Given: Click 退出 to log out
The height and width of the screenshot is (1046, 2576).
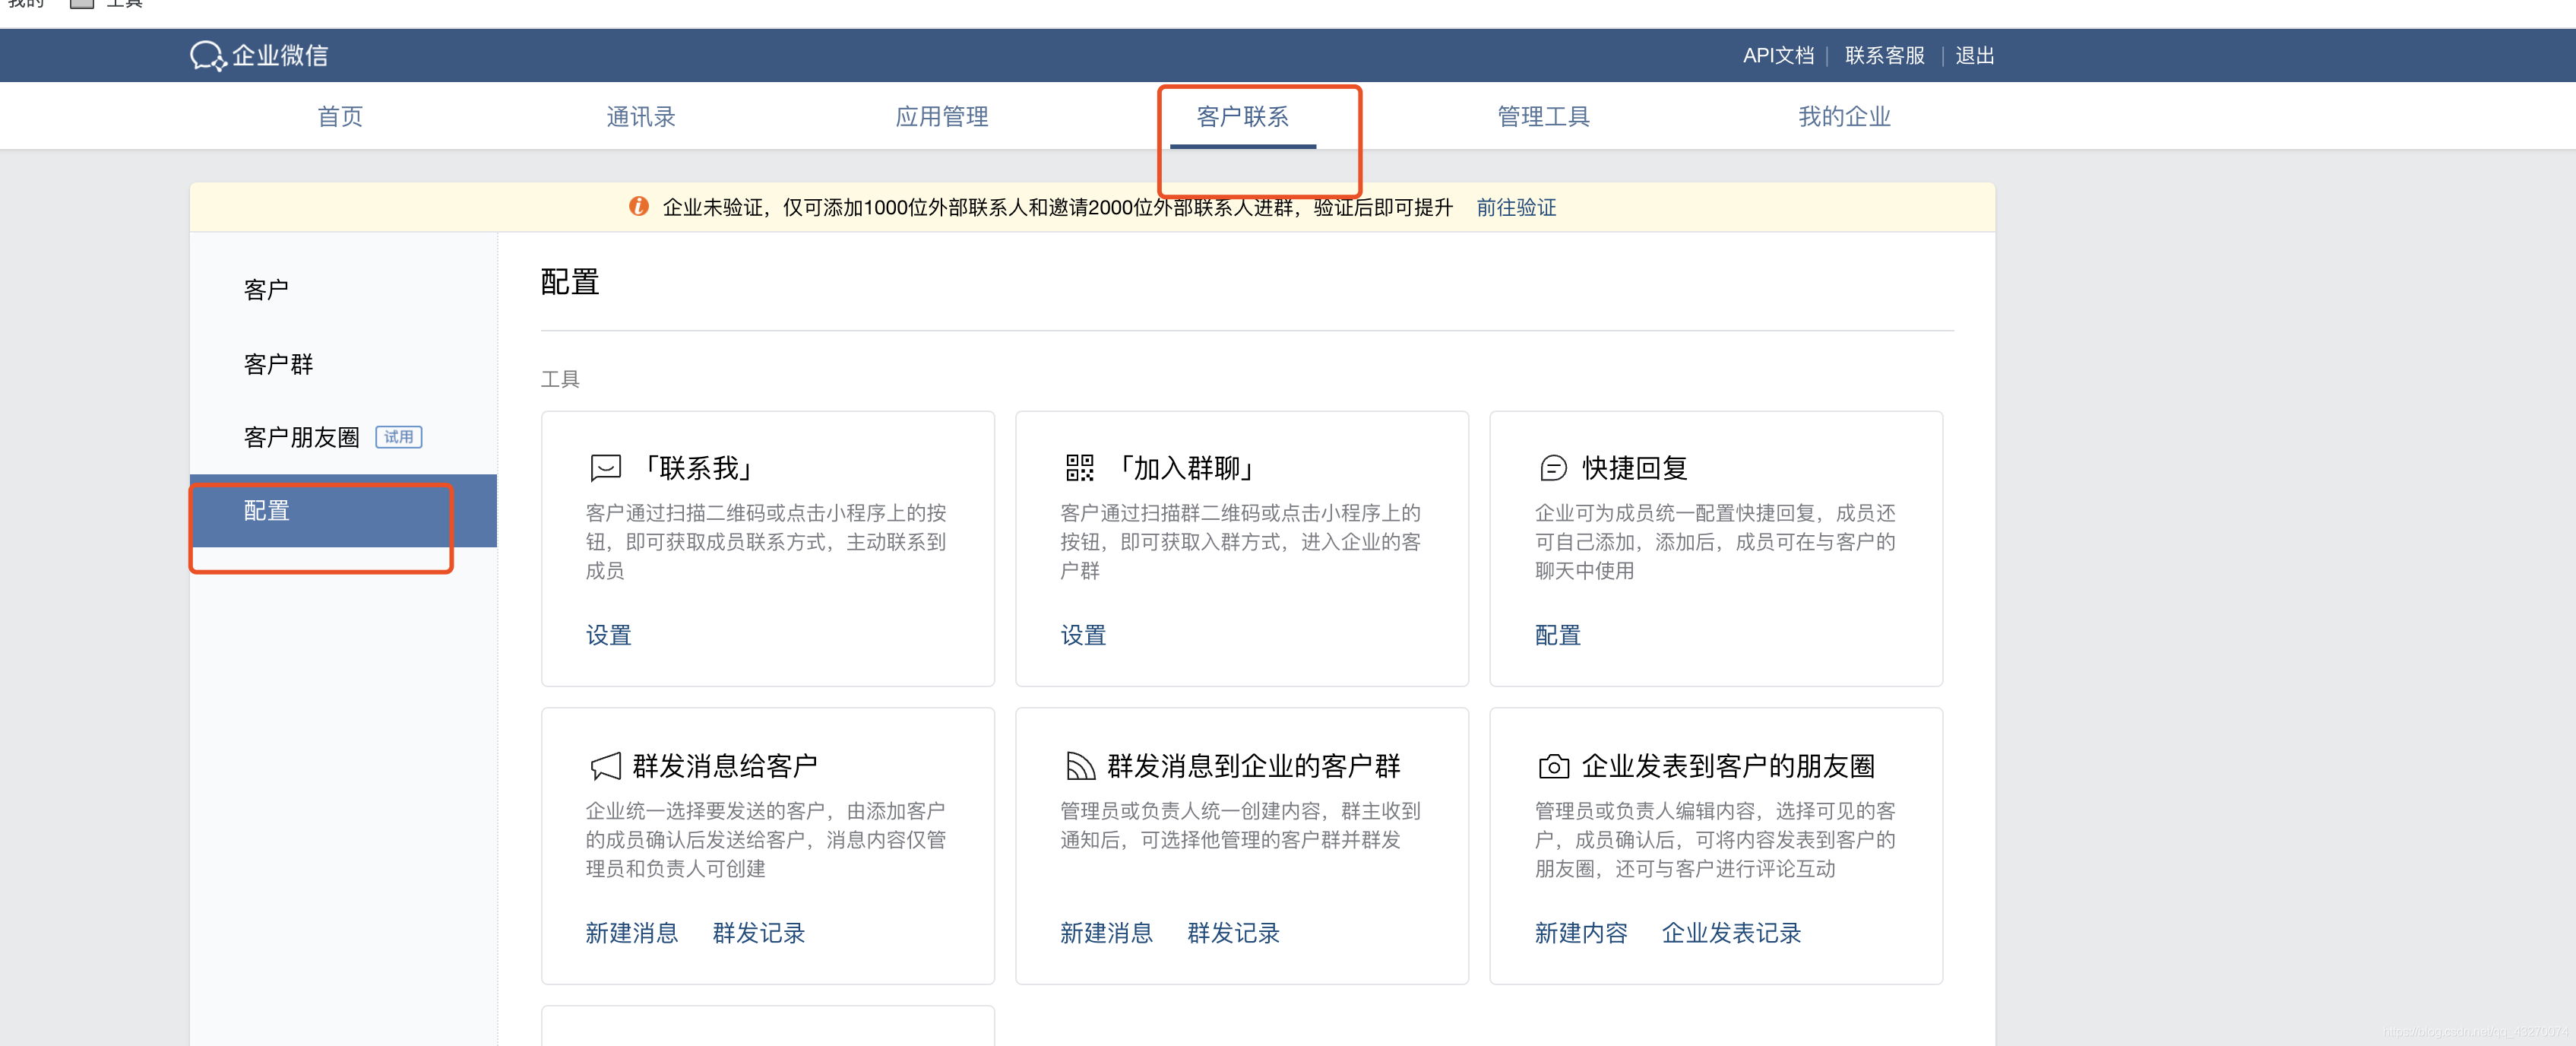Looking at the screenshot, I should (1974, 56).
